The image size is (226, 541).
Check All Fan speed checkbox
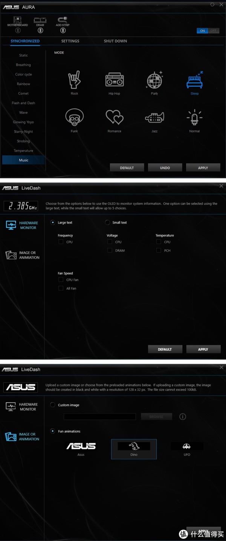click(x=61, y=288)
